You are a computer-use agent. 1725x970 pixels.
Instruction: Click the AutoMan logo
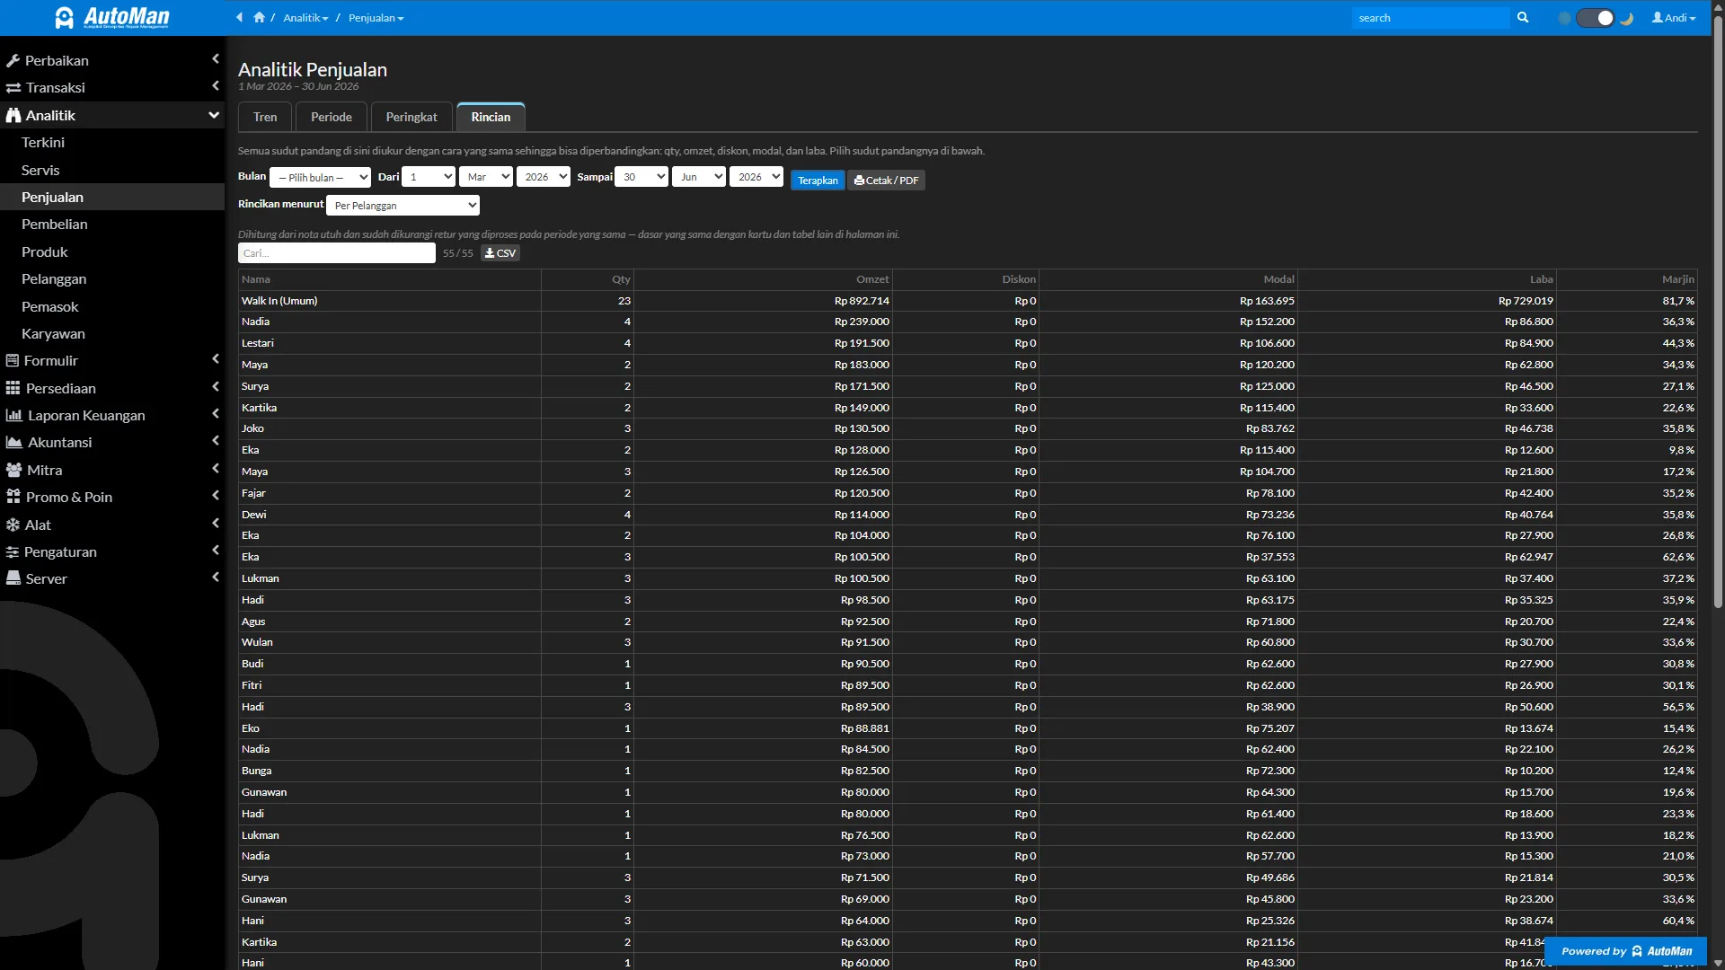[111, 17]
